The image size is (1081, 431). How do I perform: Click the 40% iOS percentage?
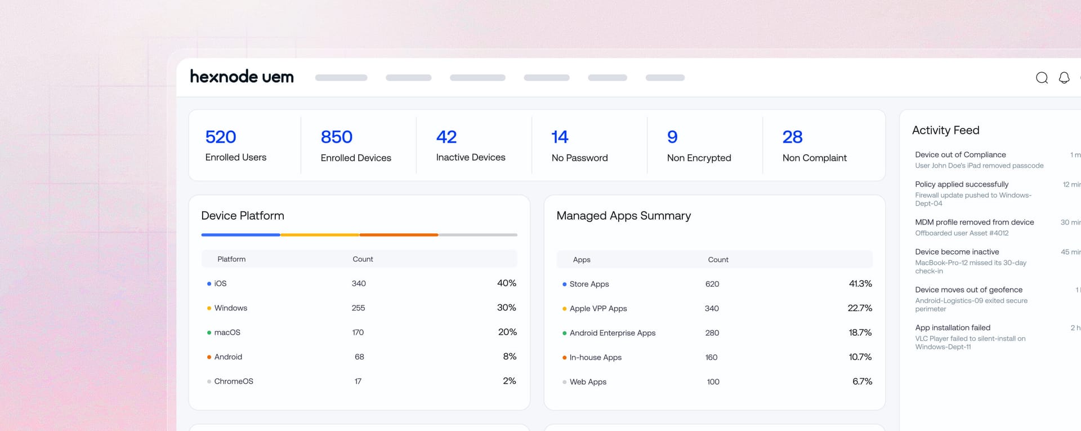pyautogui.click(x=507, y=283)
